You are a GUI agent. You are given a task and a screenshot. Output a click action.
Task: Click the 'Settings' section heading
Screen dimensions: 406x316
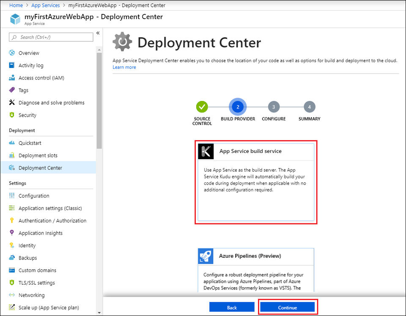point(18,183)
